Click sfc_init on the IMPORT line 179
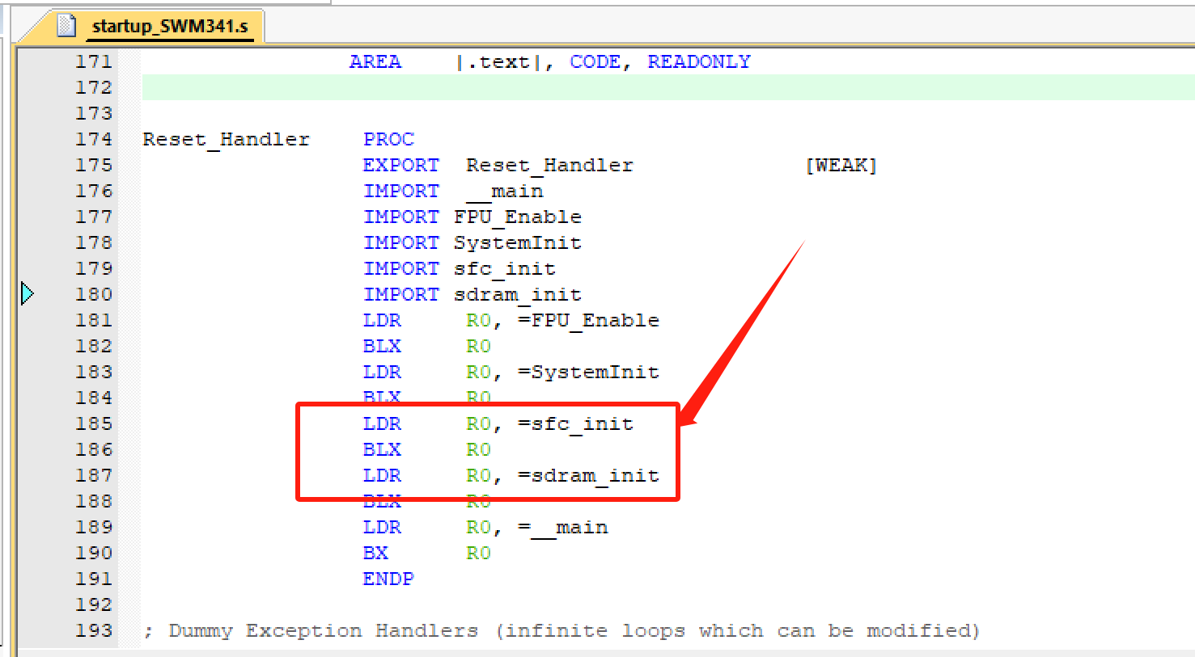This screenshot has height=657, width=1195. [505, 269]
